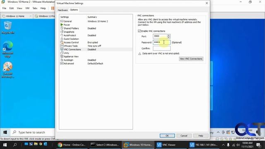The width and height of the screenshot is (265, 149).
Task: Click Recycle Bin icon in guest desktop
Action: click(x=8, y=27)
